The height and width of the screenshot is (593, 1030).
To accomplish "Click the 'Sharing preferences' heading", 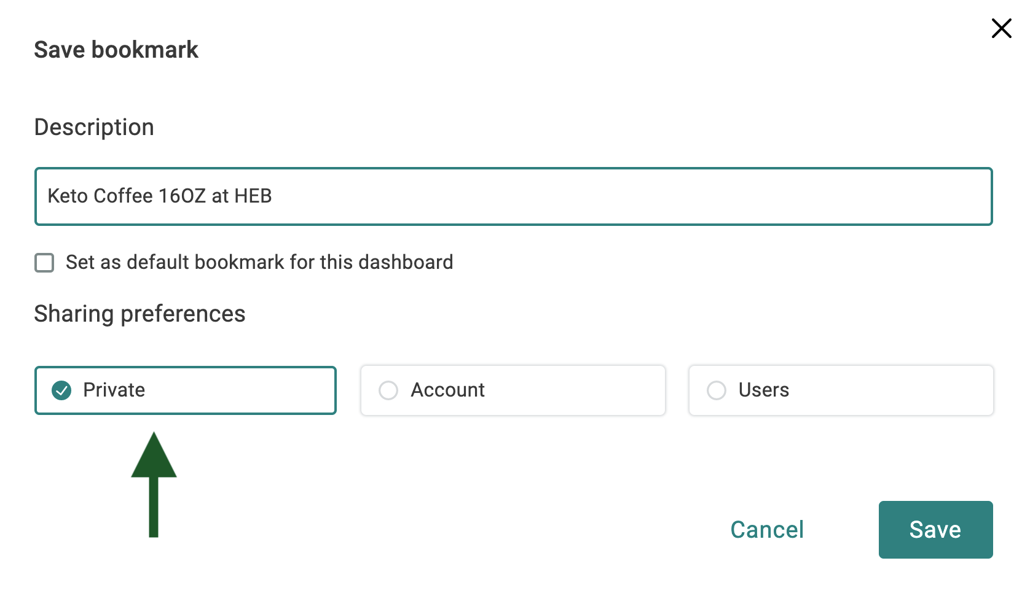I will point(140,314).
